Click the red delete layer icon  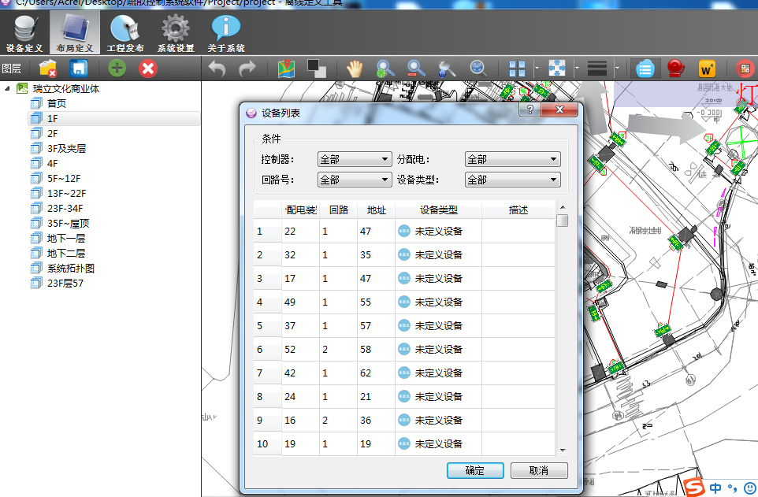[x=147, y=69]
